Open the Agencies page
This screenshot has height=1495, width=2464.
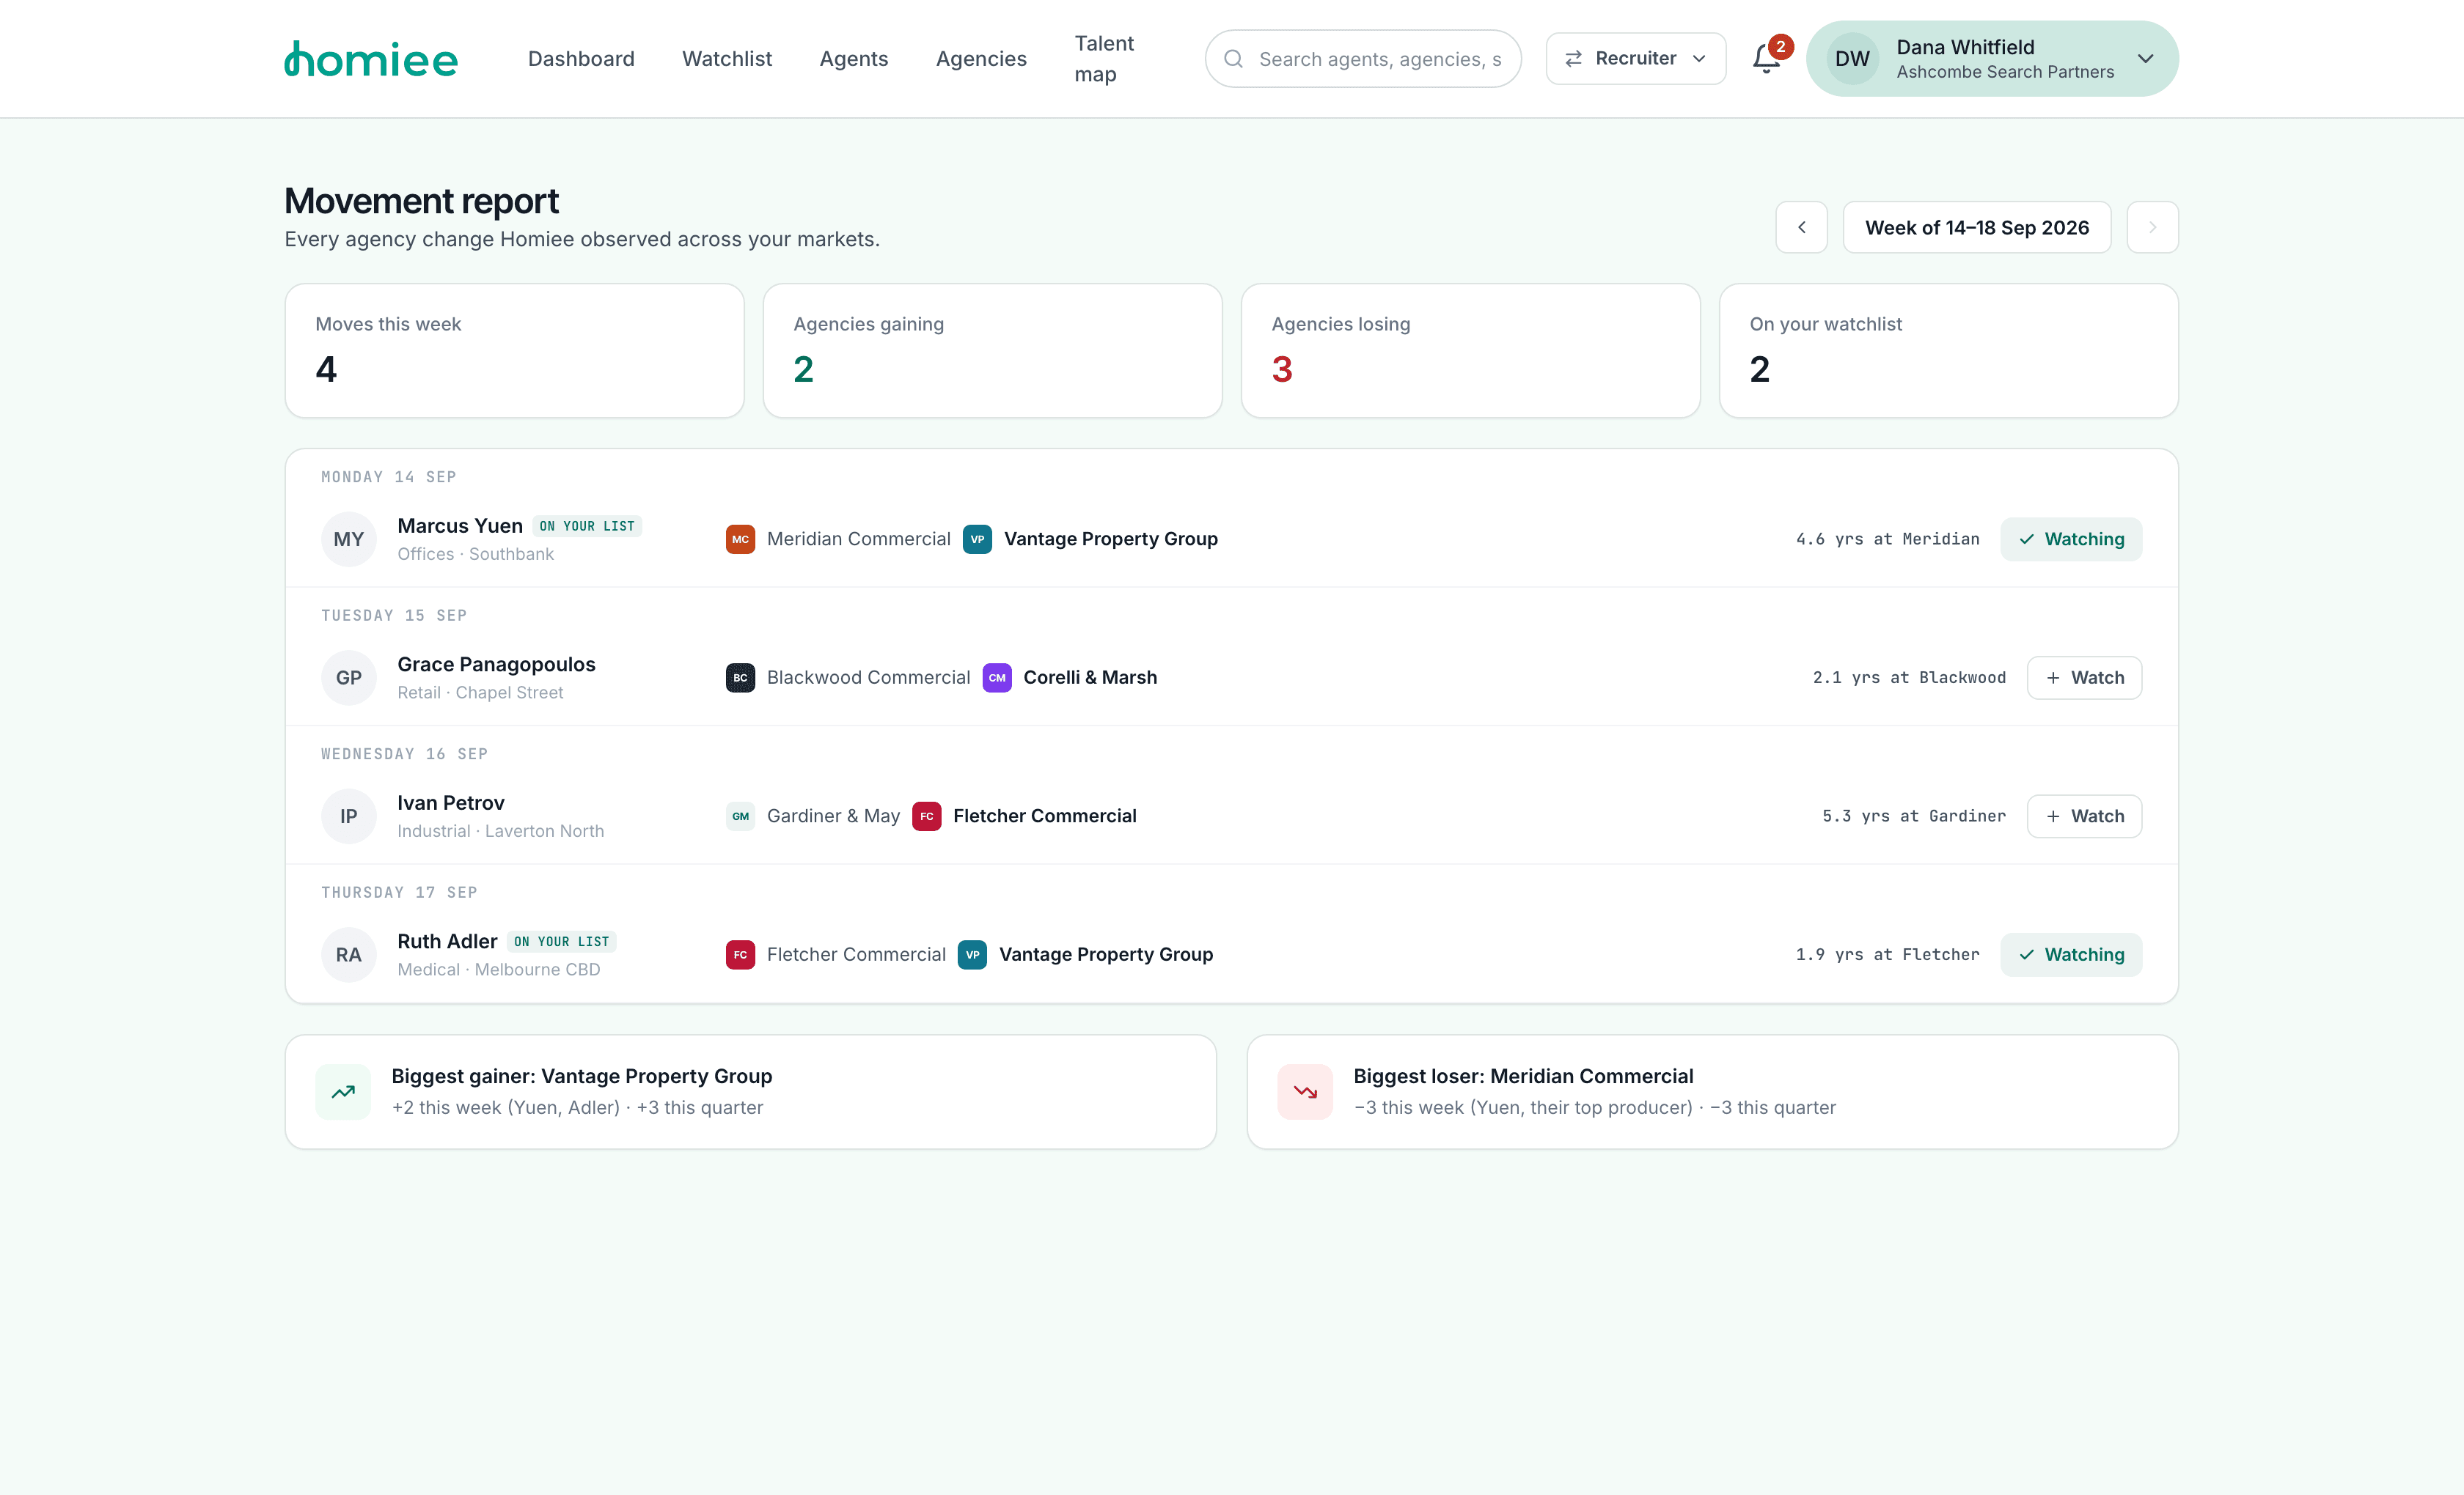click(981, 59)
